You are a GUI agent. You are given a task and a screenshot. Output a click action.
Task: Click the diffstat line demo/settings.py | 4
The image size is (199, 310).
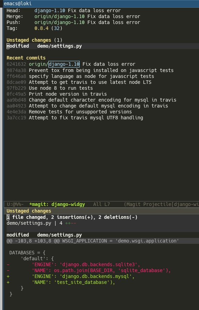[x=41, y=223]
